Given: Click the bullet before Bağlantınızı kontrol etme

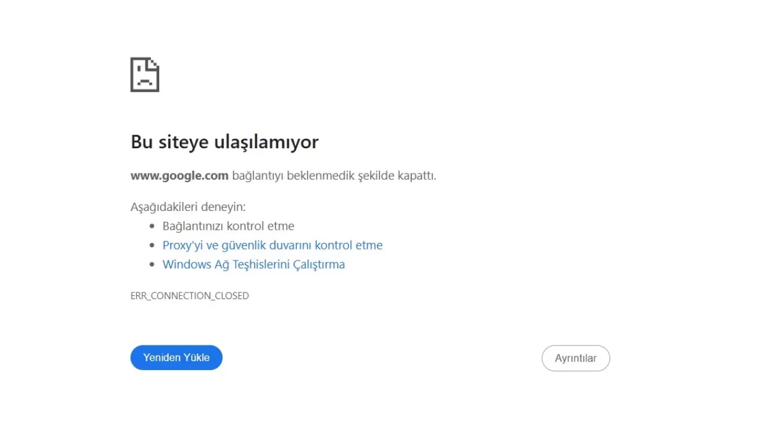Looking at the screenshot, I should (152, 227).
